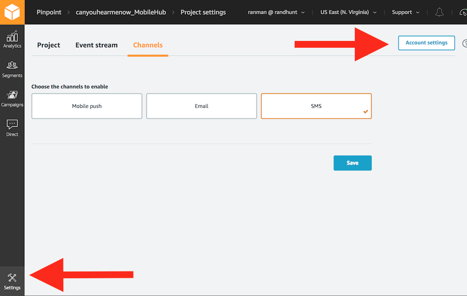467x296 pixels.
Task: Switch to the Project tab
Action: [48, 45]
